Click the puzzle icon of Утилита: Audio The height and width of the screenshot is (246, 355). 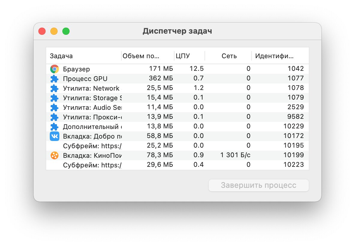click(x=54, y=107)
